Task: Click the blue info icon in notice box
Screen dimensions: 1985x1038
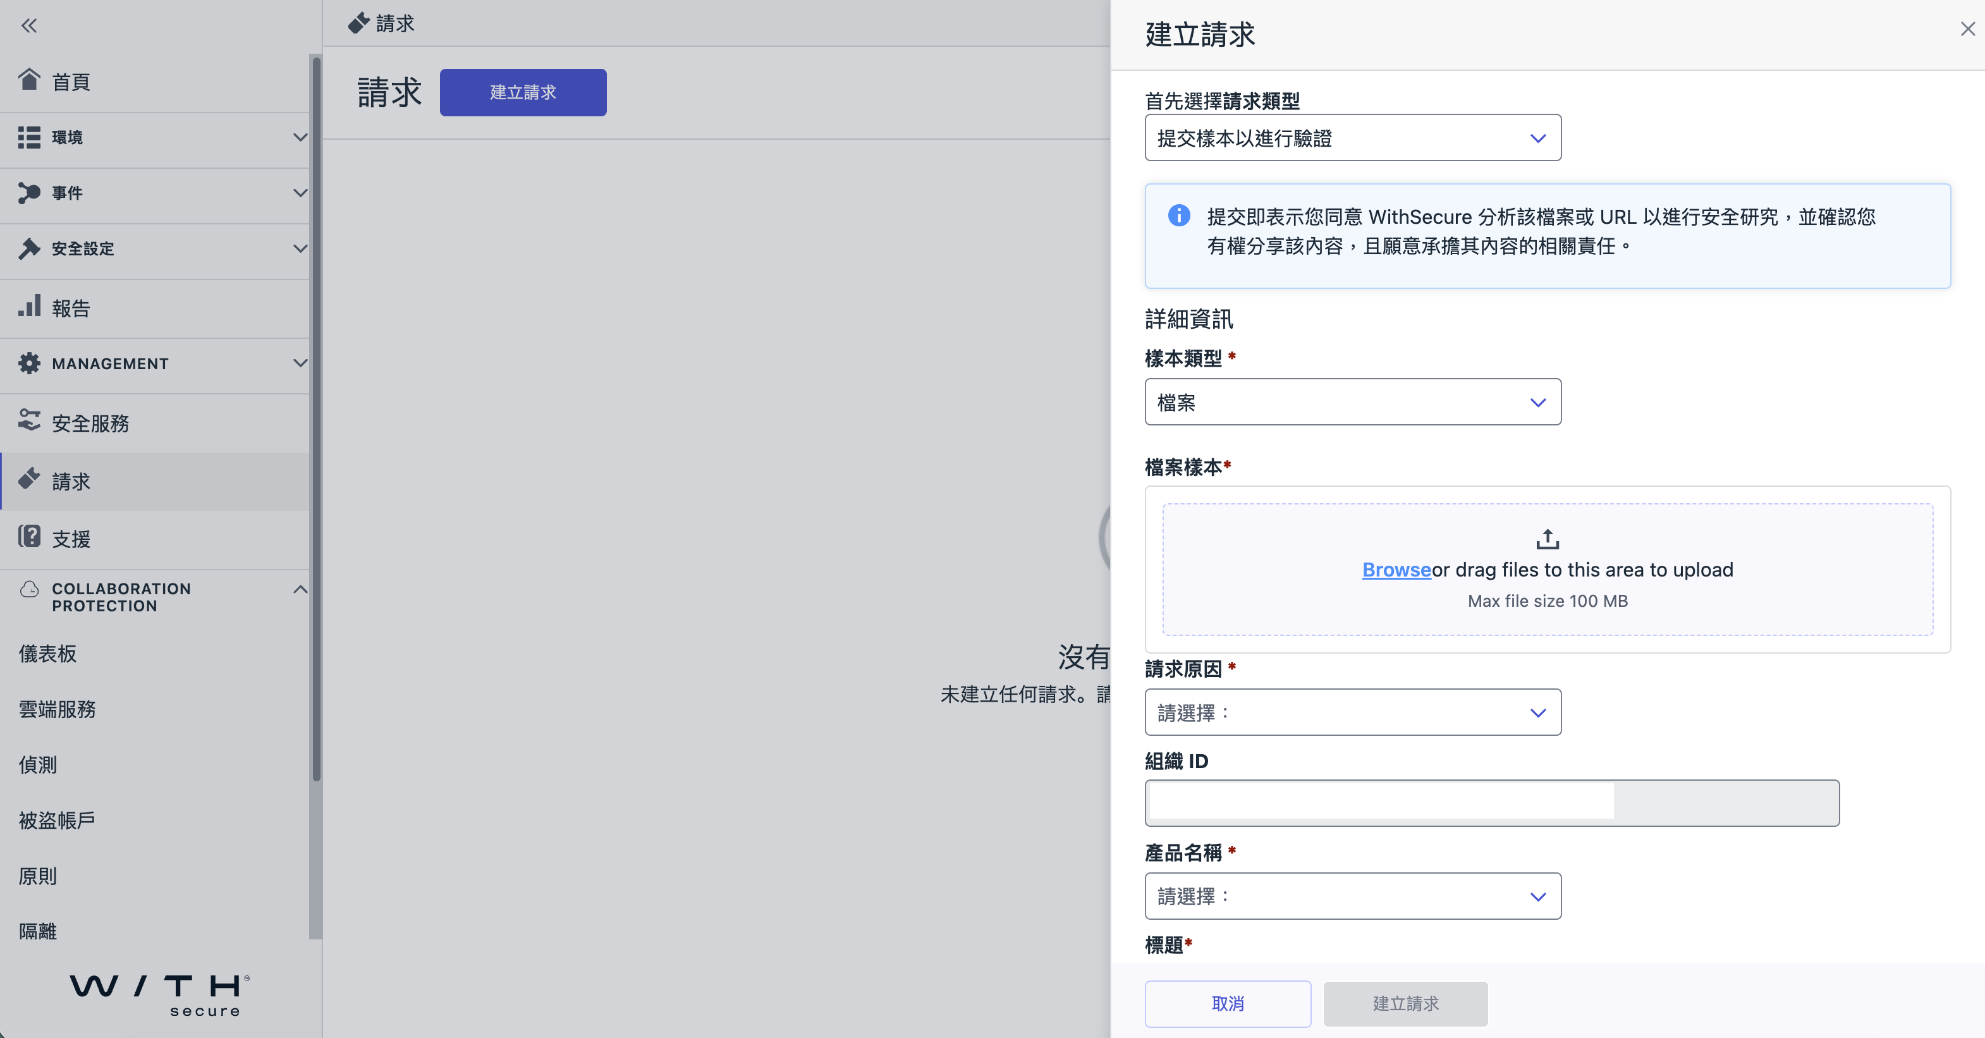Action: (x=1179, y=215)
